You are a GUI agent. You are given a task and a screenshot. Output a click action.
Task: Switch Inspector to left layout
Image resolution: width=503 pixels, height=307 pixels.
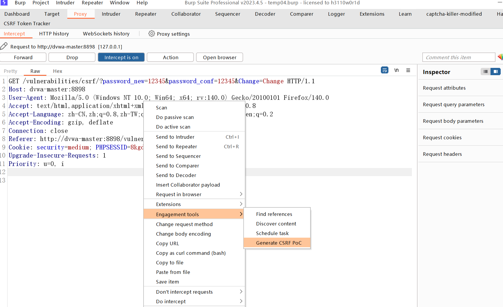coord(486,71)
